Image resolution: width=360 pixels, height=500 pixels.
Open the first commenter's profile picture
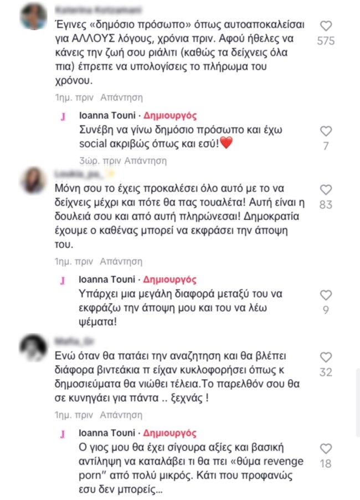33,16
